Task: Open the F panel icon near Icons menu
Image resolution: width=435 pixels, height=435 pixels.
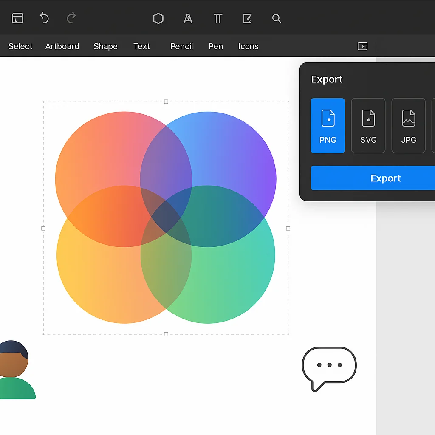Action: (362, 46)
